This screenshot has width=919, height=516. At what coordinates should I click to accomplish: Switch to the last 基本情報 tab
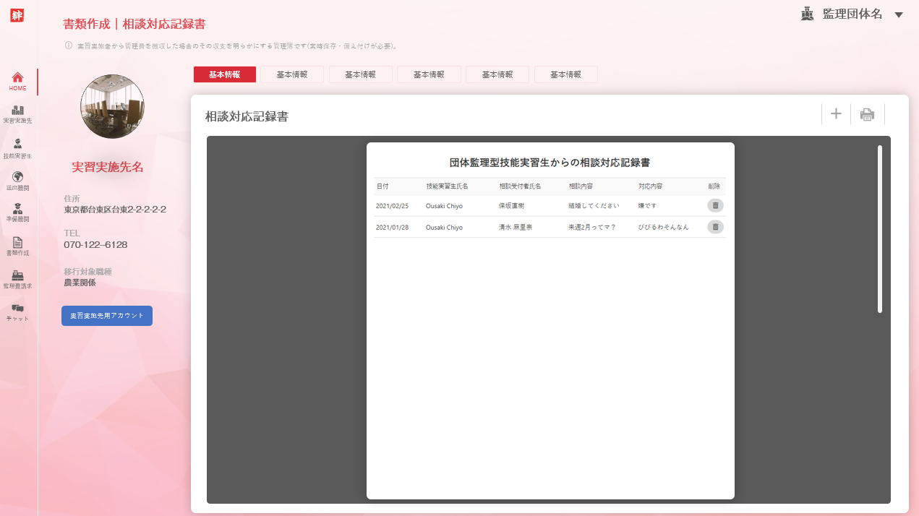[565, 74]
